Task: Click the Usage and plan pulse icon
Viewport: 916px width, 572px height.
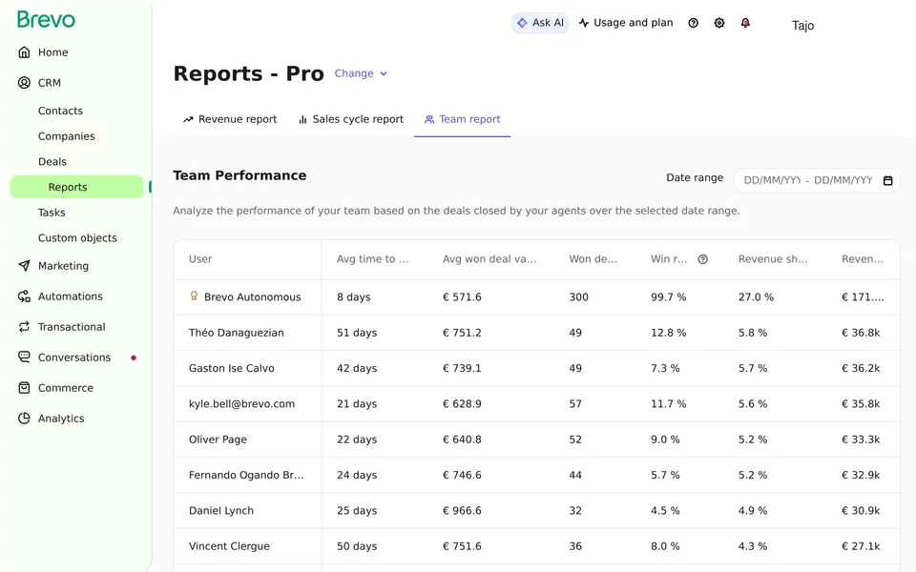Action: pyautogui.click(x=584, y=23)
